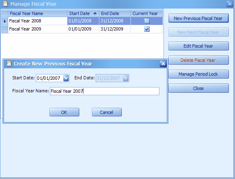Close the Manage Fiscal Year window
The height and width of the screenshot is (179, 235).
(230, 4)
